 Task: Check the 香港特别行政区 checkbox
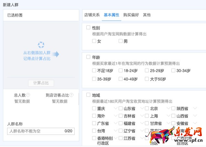94,138
